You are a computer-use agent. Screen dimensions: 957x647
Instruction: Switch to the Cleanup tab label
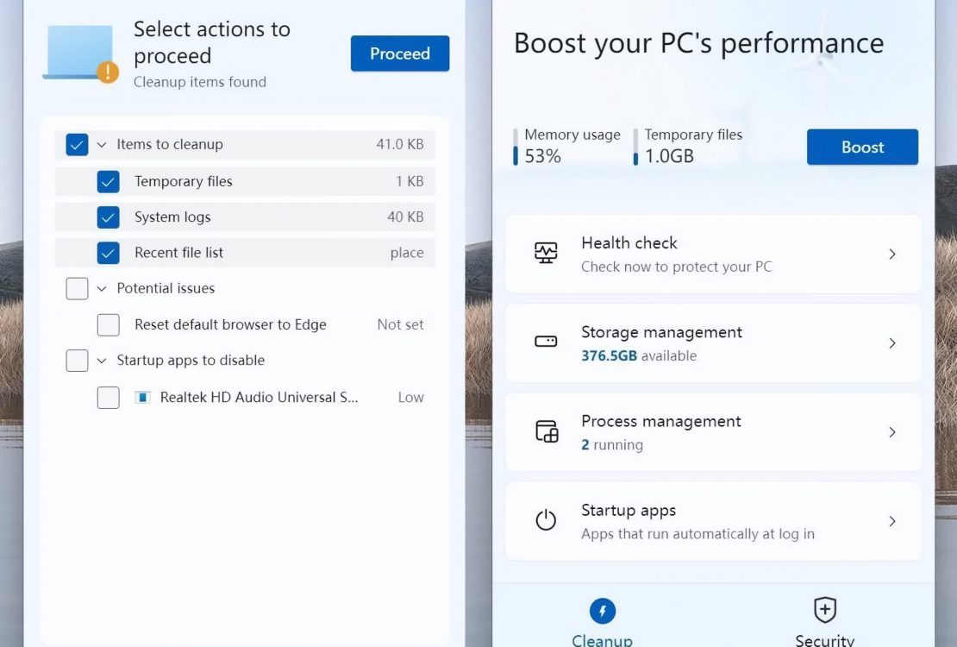603,640
